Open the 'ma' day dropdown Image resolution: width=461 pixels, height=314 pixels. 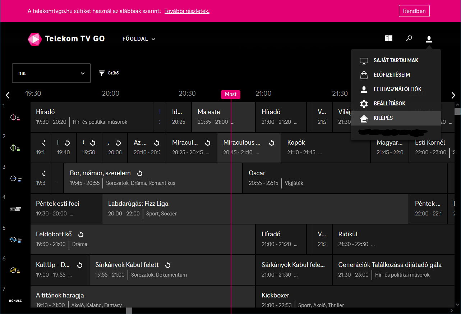pos(51,73)
